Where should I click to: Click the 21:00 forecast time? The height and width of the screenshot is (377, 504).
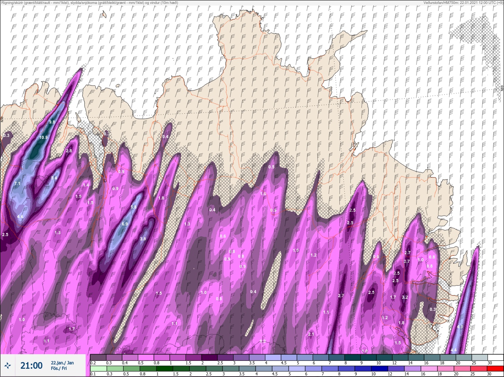(31, 366)
